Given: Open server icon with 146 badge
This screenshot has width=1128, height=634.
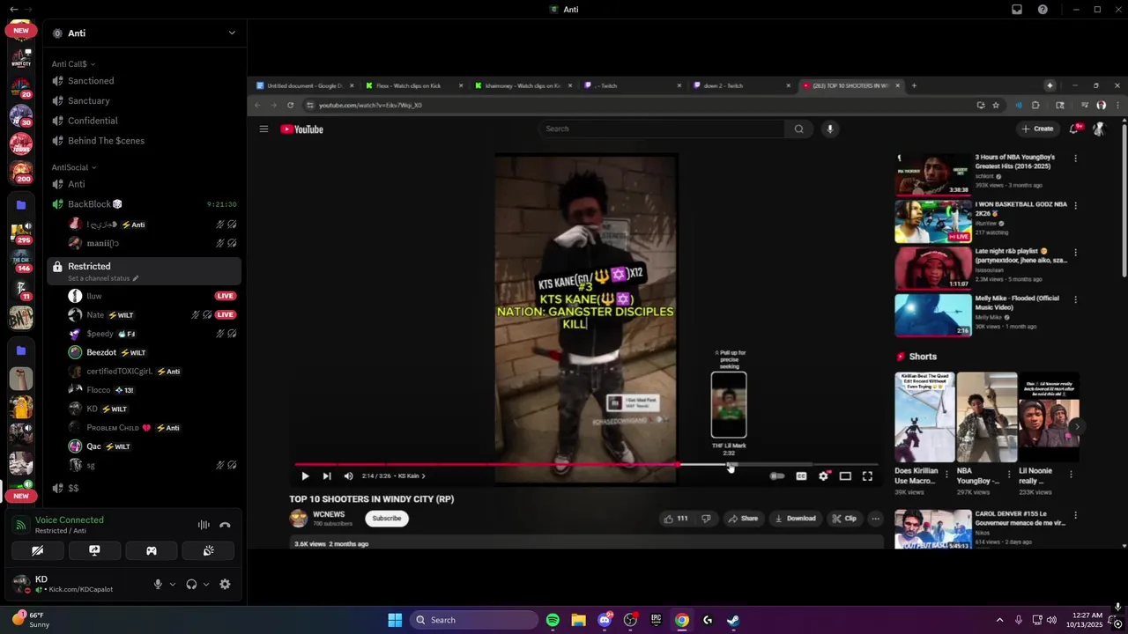Looking at the screenshot, I should pos(21,262).
